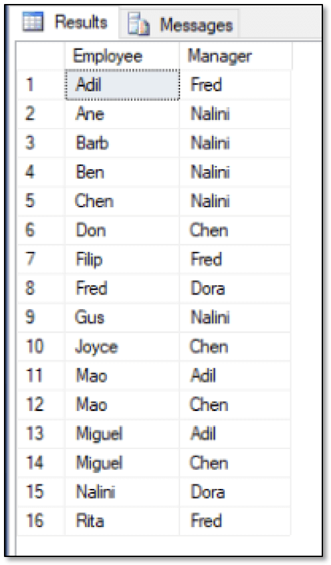Click the Results grid icon
This screenshot has height=565, width=331.
(33, 21)
